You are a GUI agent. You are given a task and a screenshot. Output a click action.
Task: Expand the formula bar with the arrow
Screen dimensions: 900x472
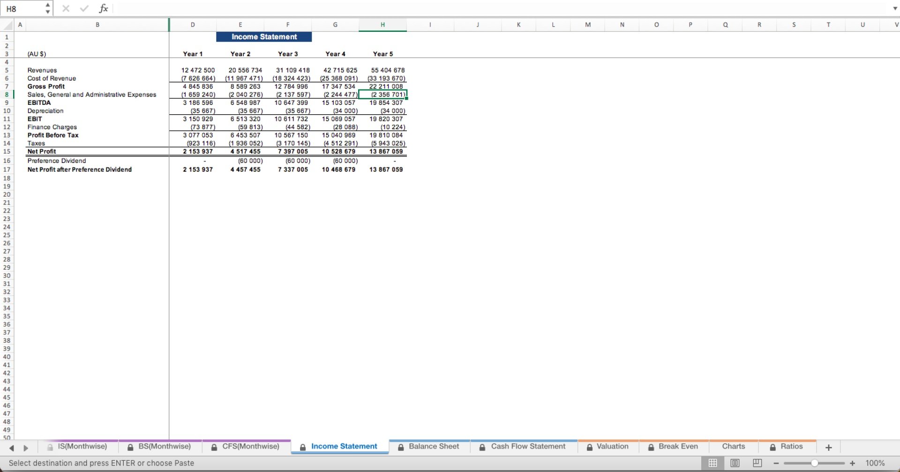point(894,8)
